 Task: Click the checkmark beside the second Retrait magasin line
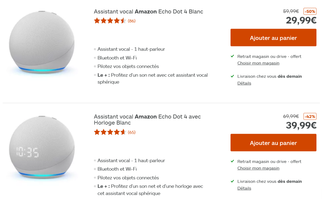232,161
